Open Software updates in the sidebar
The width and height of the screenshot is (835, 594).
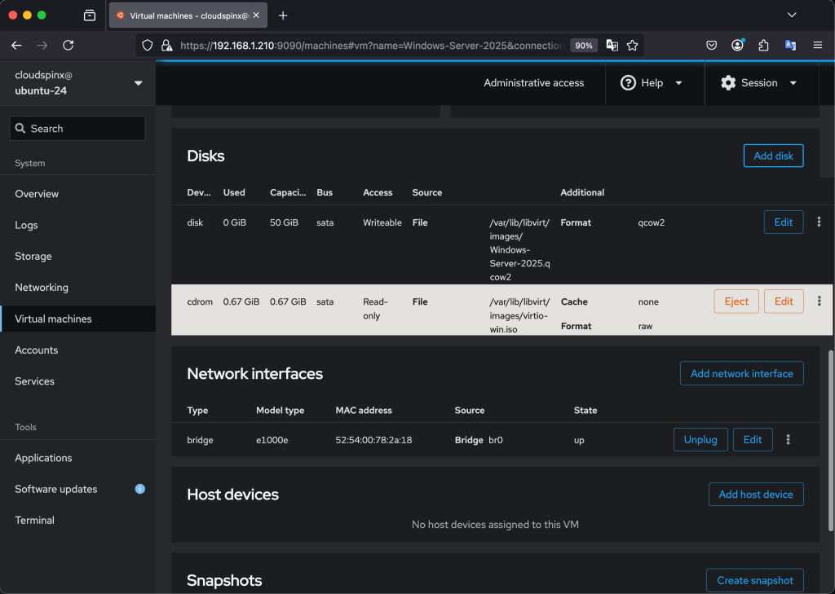pos(56,489)
